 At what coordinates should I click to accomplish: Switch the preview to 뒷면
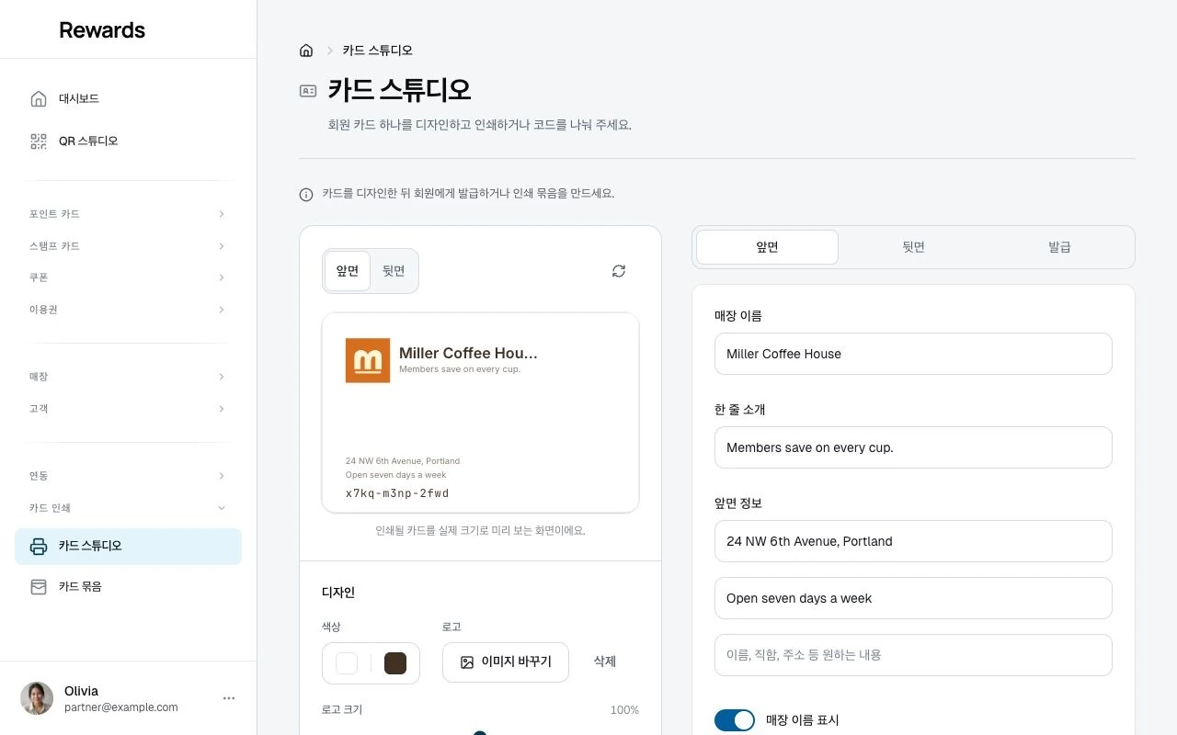coord(394,271)
